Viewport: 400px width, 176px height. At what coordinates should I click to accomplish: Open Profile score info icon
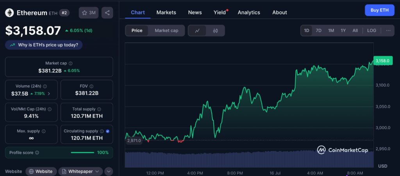click(37, 153)
